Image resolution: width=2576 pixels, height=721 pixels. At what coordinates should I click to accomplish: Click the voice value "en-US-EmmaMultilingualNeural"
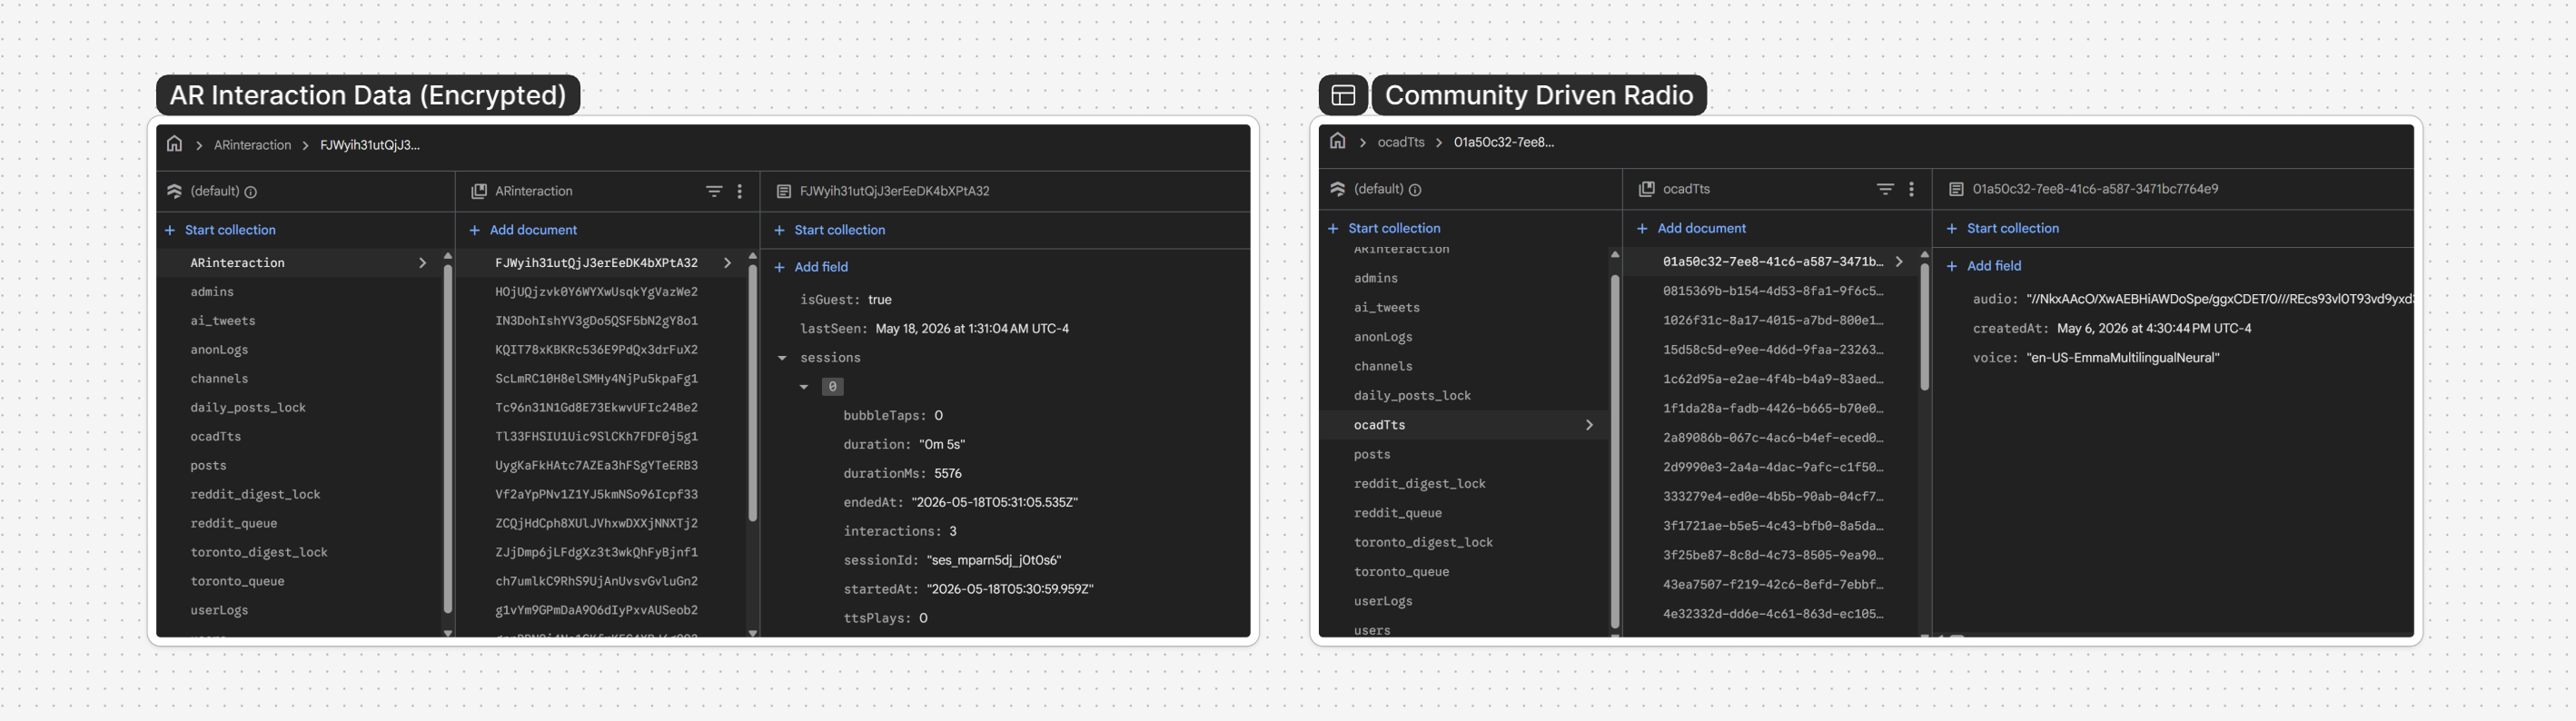(2123, 358)
